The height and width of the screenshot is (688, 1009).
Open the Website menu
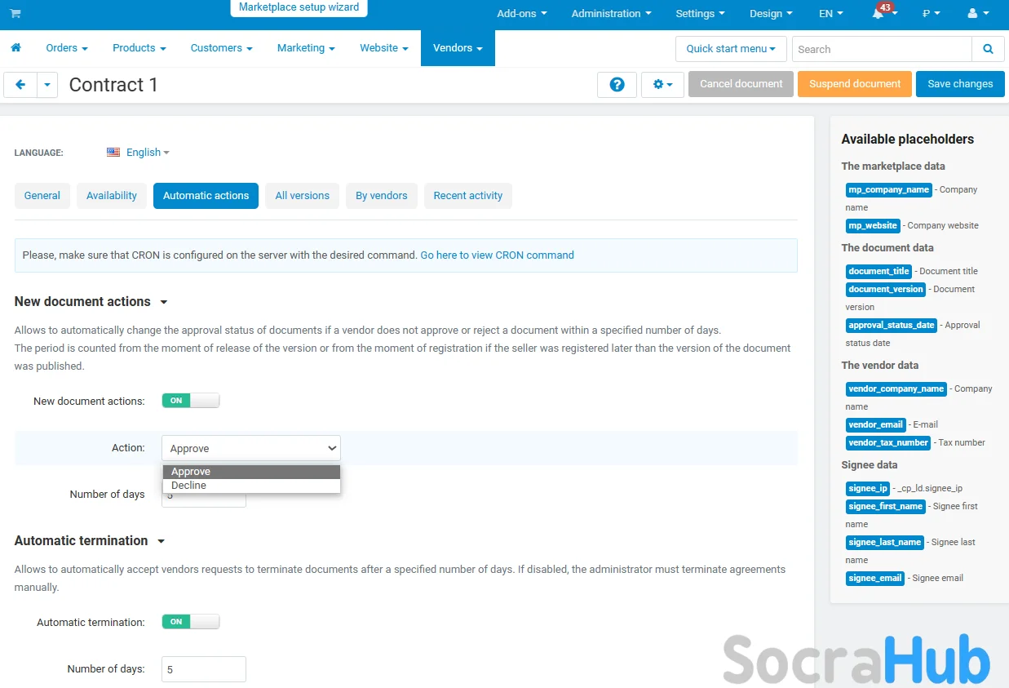(x=384, y=48)
